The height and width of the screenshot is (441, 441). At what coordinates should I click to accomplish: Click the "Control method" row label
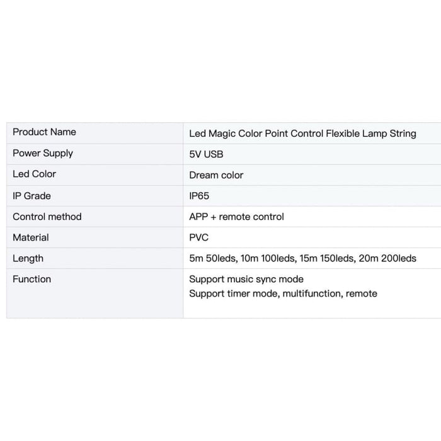point(47,217)
